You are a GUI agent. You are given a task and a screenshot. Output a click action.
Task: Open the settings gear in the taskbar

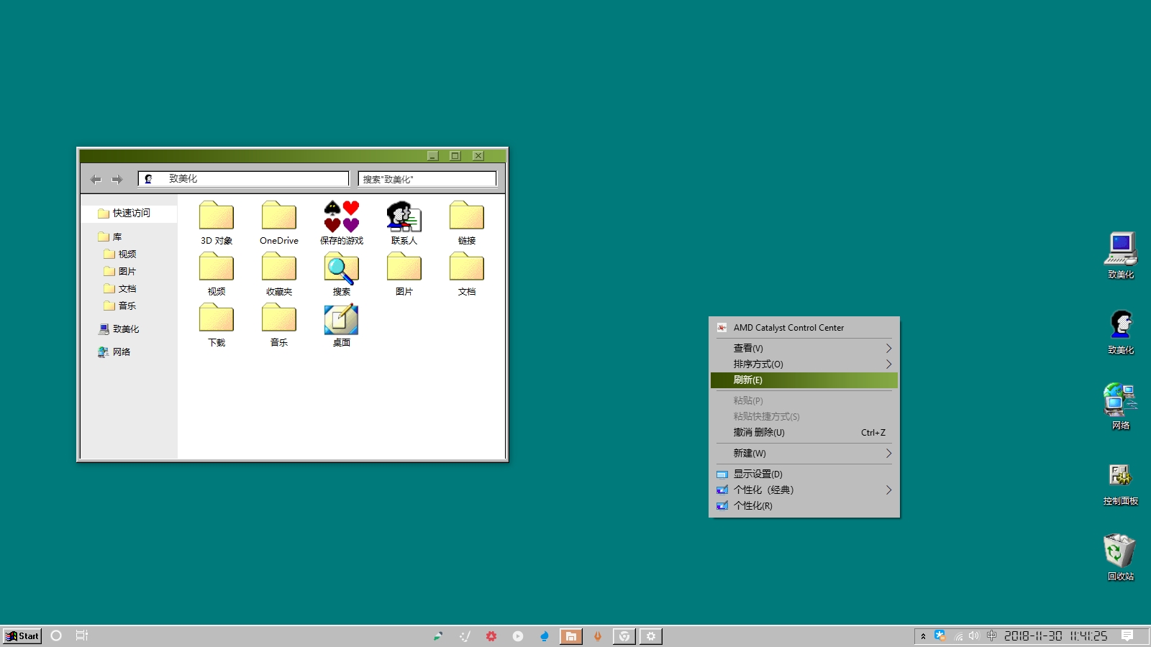point(650,636)
